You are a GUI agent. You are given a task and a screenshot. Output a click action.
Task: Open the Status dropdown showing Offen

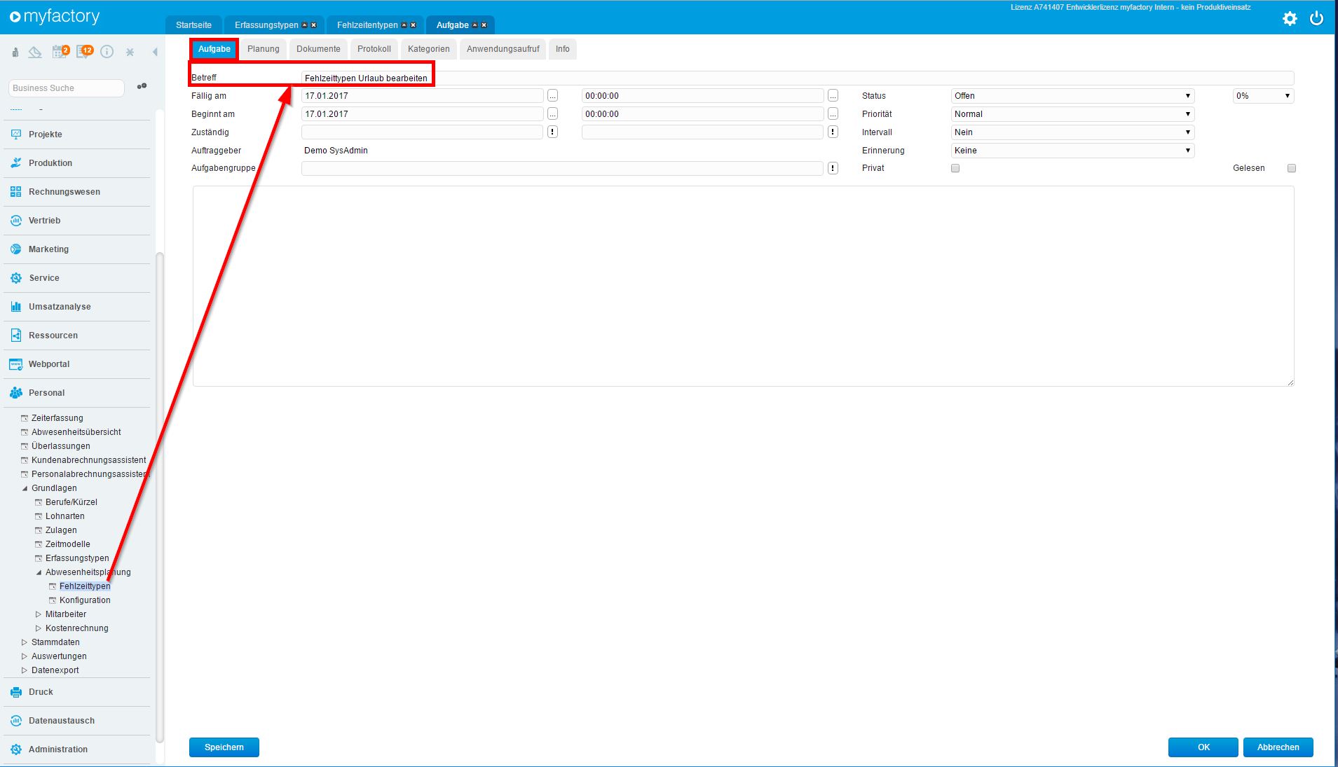coord(1072,96)
